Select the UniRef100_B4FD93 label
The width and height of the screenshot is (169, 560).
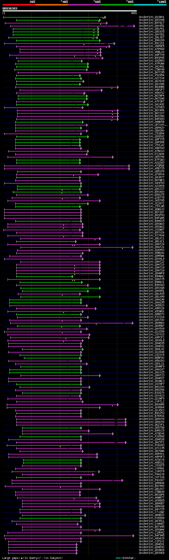[152, 119]
